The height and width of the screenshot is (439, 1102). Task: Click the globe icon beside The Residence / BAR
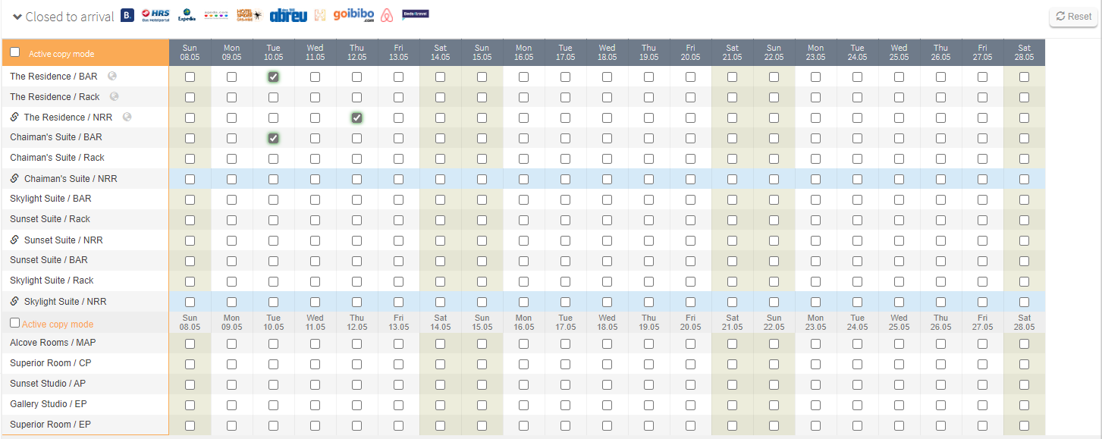(x=111, y=76)
